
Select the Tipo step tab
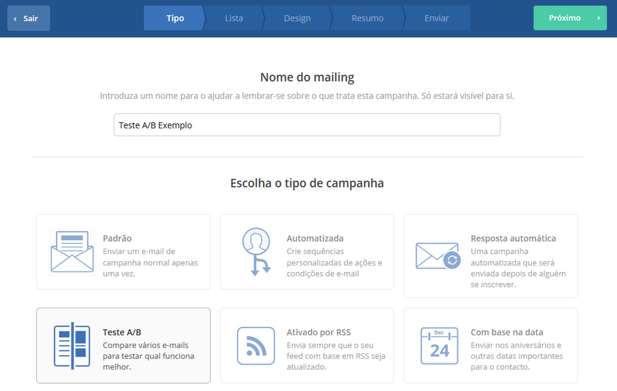pos(175,18)
